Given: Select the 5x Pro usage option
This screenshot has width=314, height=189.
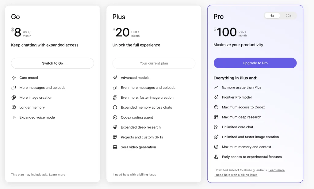Looking at the screenshot, I should (272, 16).
